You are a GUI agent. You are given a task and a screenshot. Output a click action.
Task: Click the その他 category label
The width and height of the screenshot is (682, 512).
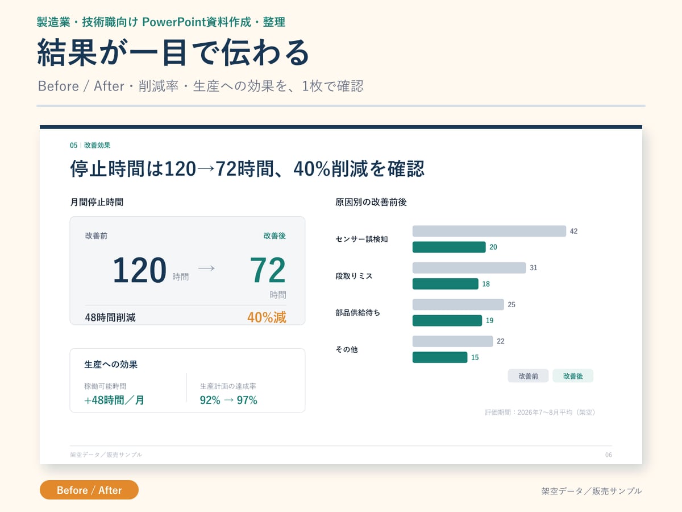pos(347,349)
